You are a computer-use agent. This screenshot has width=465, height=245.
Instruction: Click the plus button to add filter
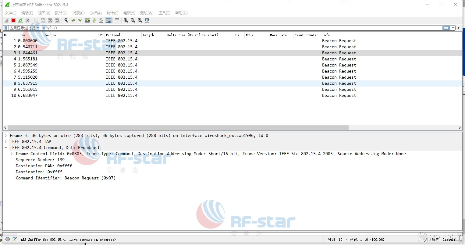tap(459, 28)
